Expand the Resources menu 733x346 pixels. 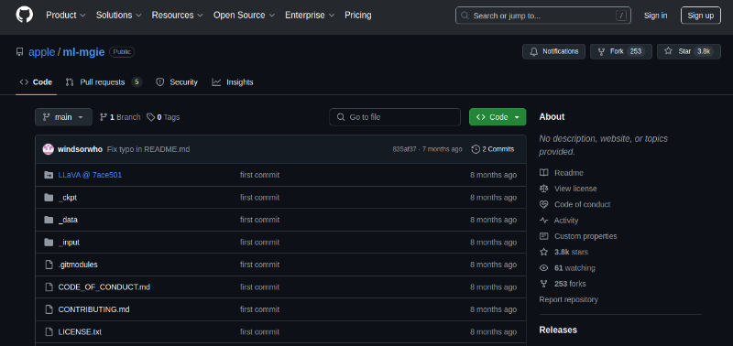coord(177,15)
